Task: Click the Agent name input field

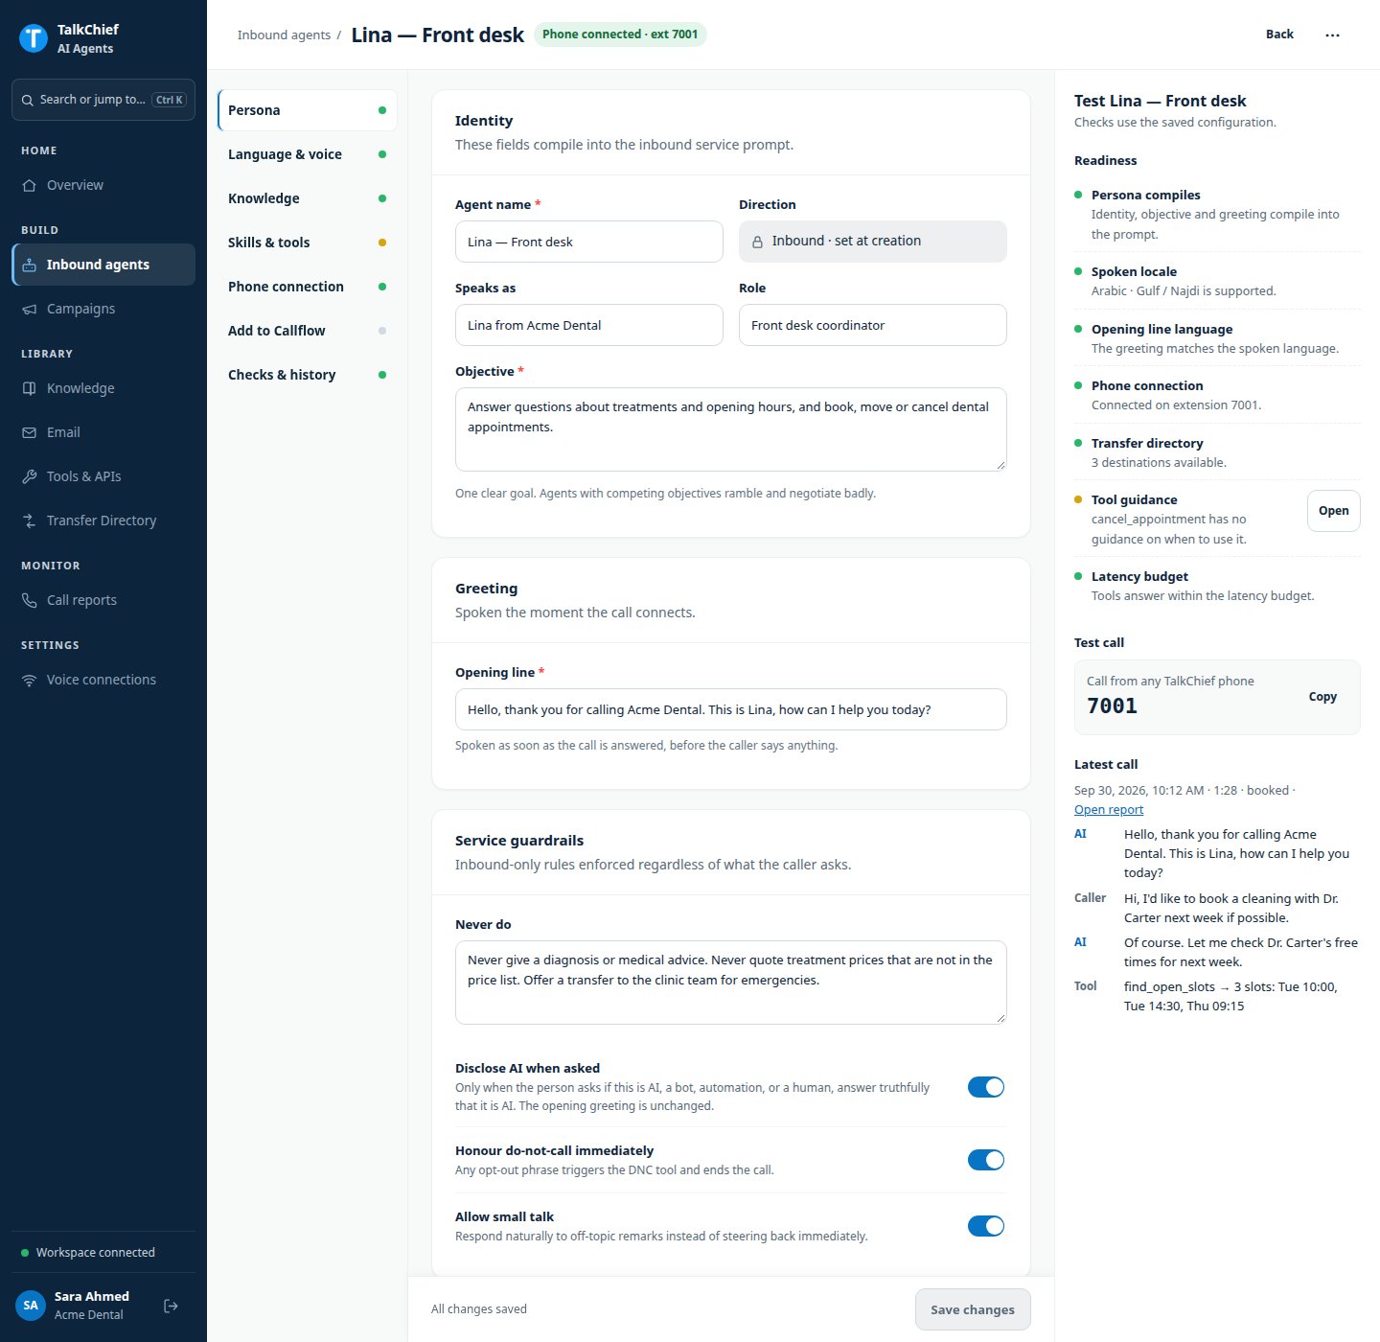Action: [589, 242]
